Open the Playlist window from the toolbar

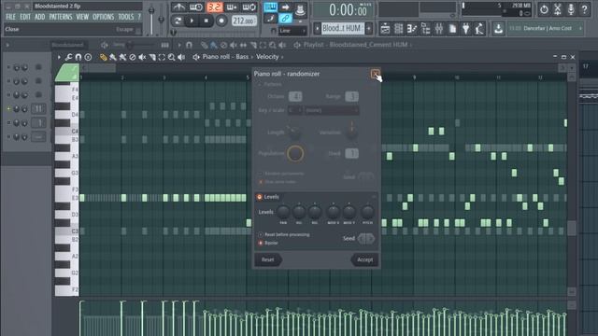click(385, 29)
